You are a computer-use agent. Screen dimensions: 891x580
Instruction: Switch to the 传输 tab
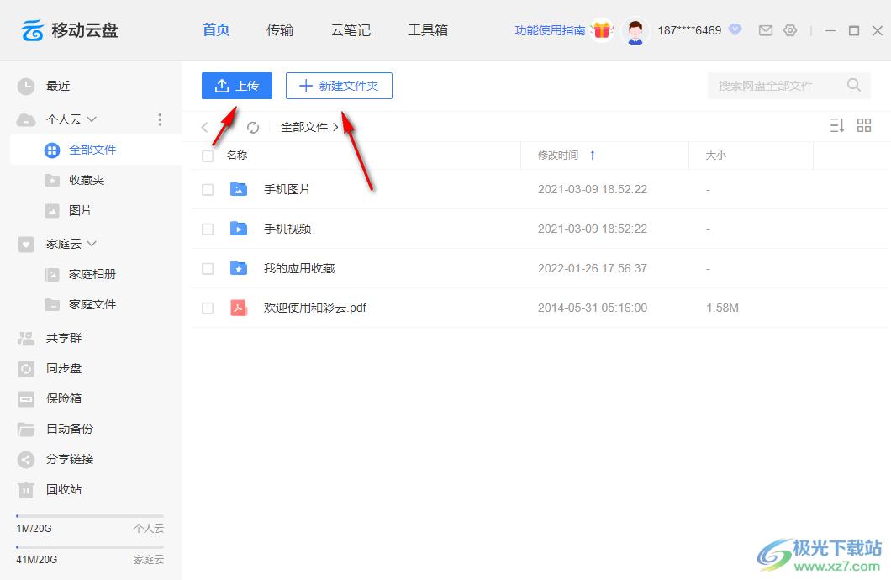pos(280,30)
